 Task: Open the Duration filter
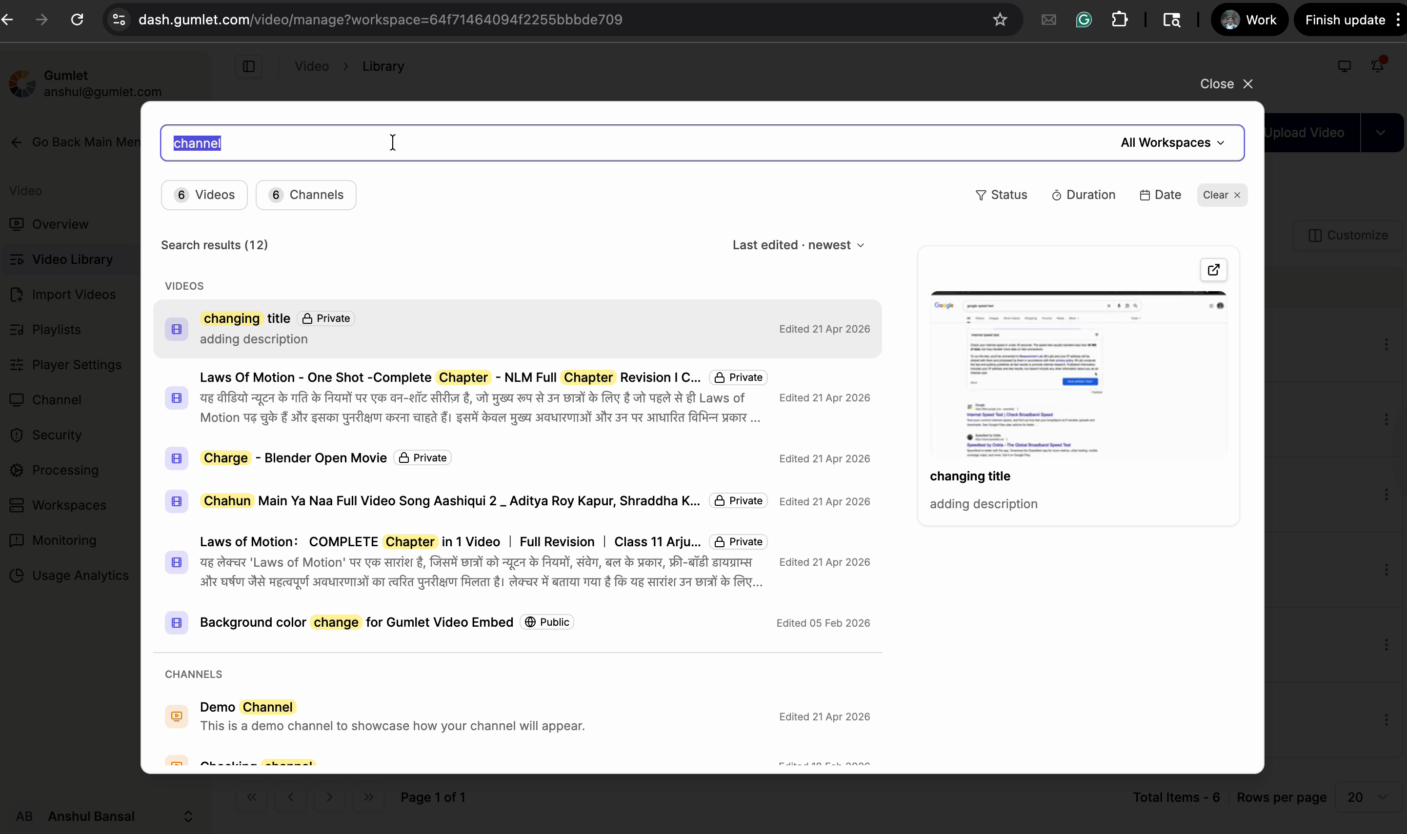tap(1083, 195)
